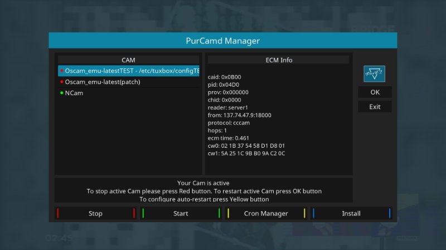Image resolution: width=446 pixels, height=250 pixels.
Task: Click the ECM Info header
Action: [279, 60]
